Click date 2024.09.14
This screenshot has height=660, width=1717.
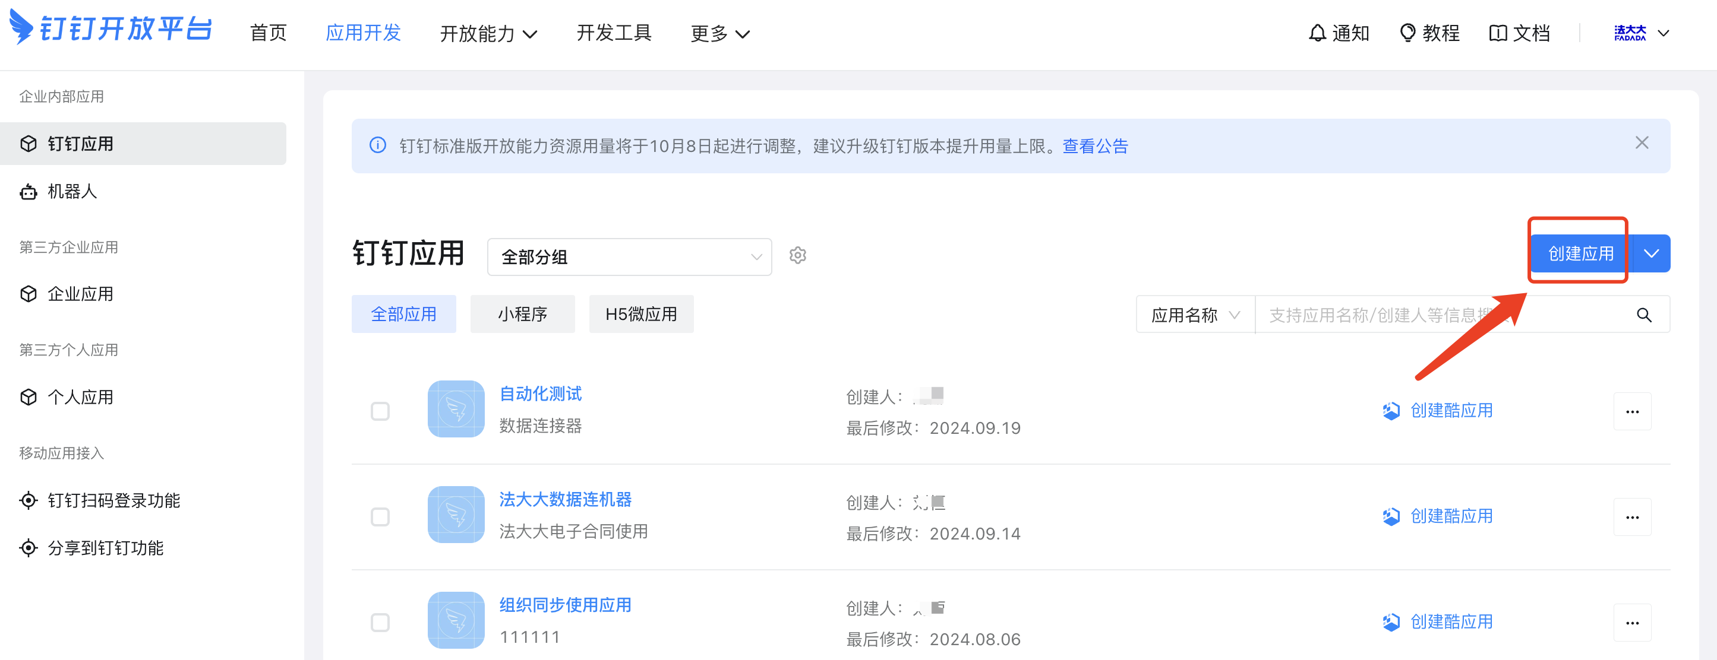tap(975, 534)
